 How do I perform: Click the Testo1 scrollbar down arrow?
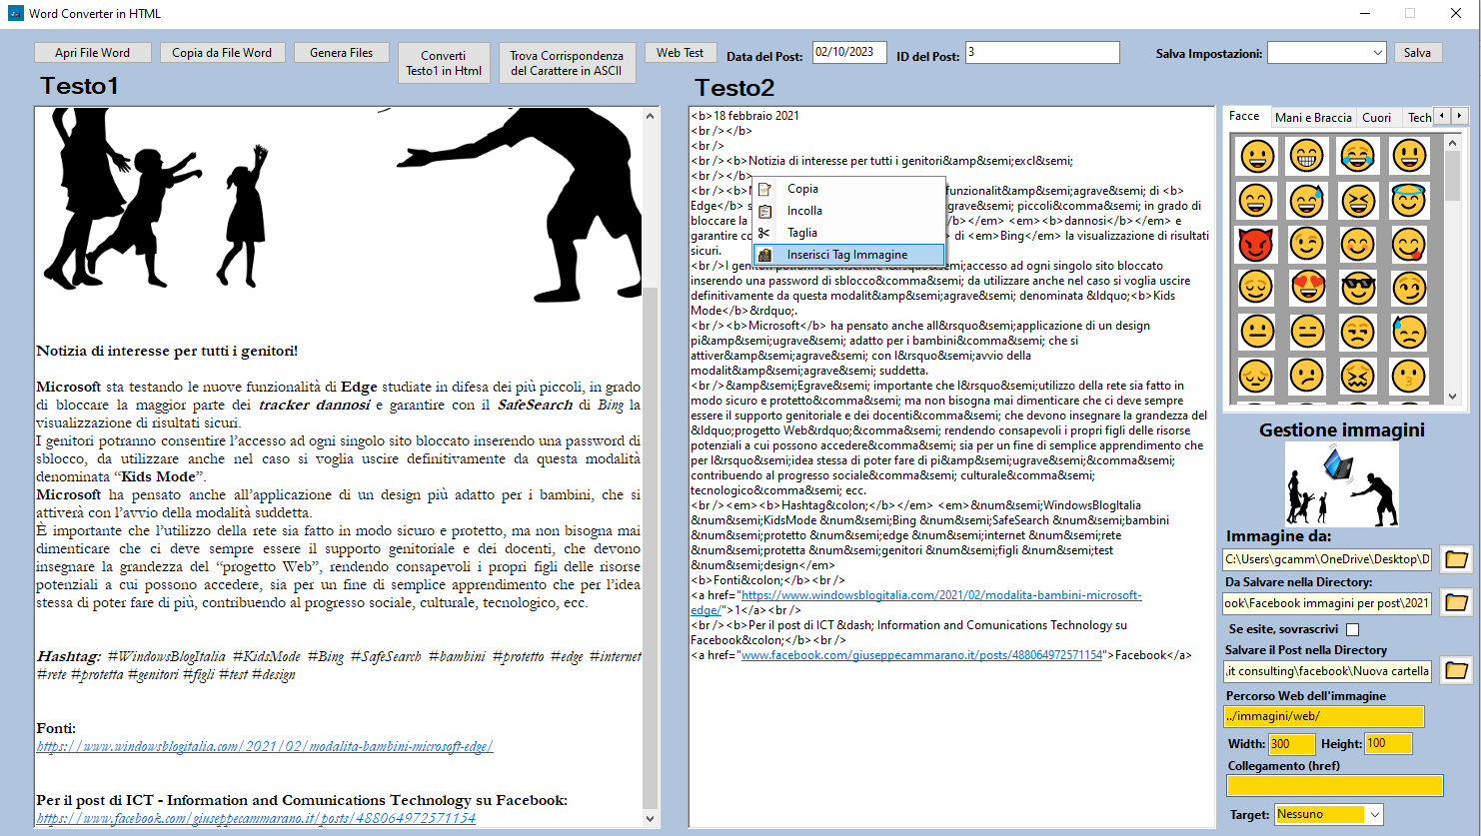click(651, 819)
